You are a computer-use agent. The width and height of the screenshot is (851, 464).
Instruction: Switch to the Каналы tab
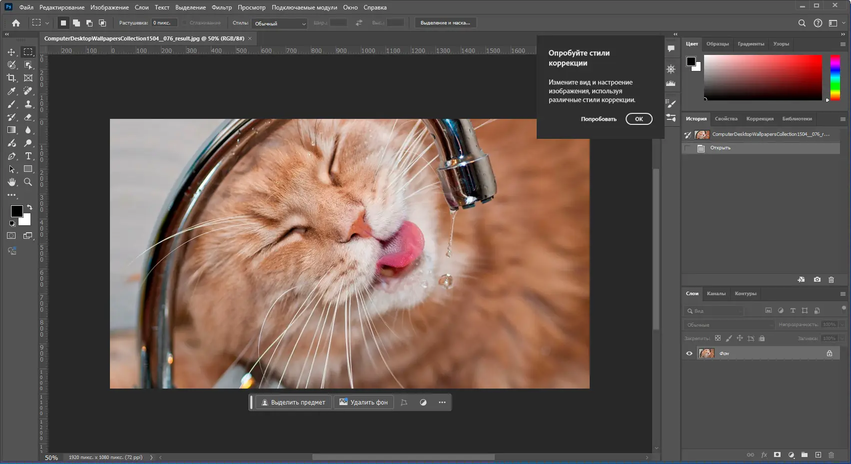point(716,294)
